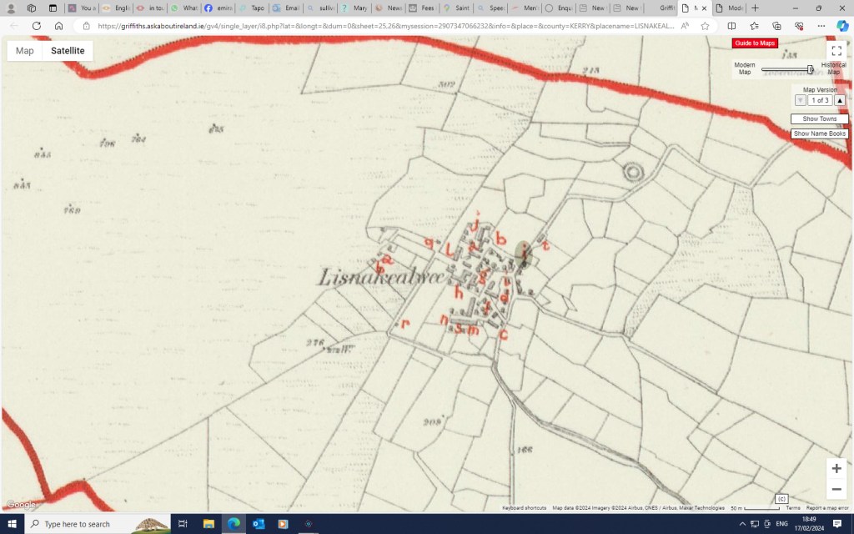Switch map type to Satellite
854x534 pixels.
pos(68,51)
